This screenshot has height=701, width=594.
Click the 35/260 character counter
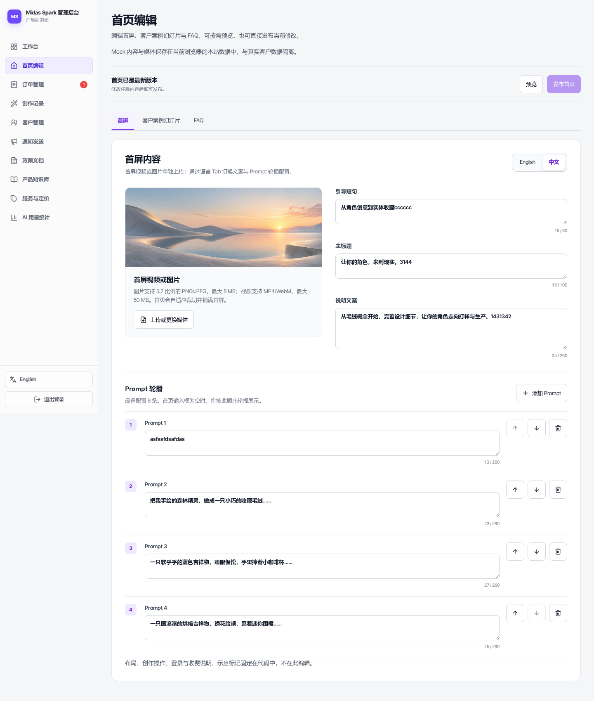point(559,355)
